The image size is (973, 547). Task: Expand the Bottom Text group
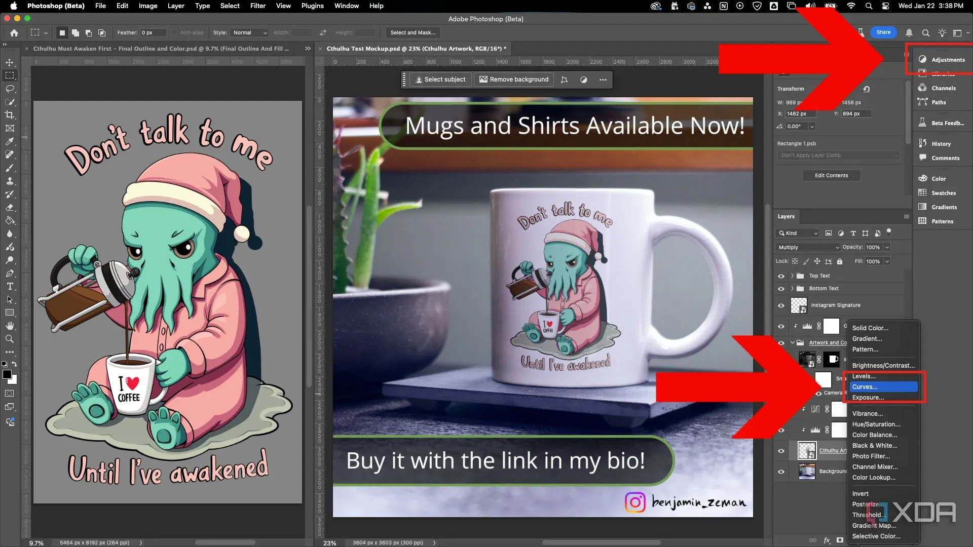(x=792, y=289)
